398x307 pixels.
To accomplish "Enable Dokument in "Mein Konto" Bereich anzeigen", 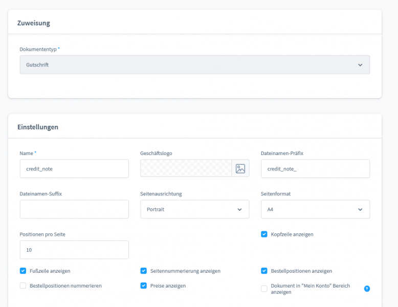I will point(264,289).
